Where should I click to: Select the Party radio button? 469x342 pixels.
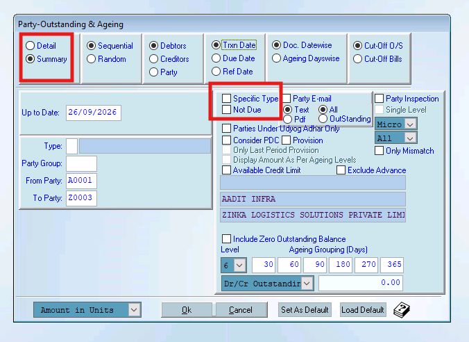(x=153, y=72)
